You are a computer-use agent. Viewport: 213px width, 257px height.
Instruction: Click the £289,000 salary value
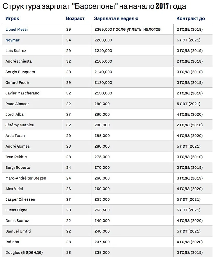103,40
